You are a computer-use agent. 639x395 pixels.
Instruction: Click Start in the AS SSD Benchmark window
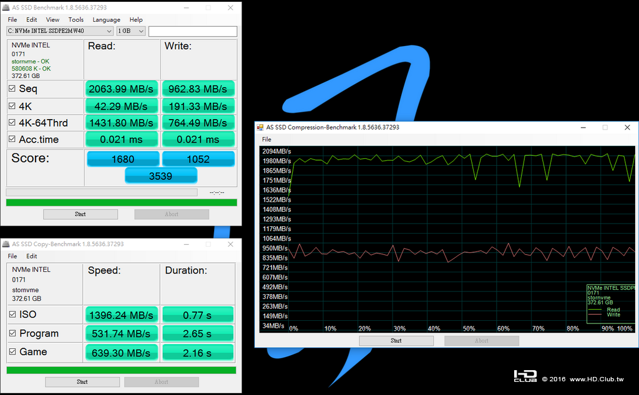(x=80, y=214)
